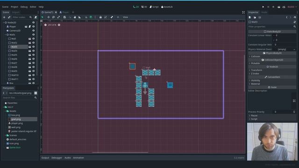Open the Editor menu
Viewport: 299px width, 168px height.
tap(33, 7)
